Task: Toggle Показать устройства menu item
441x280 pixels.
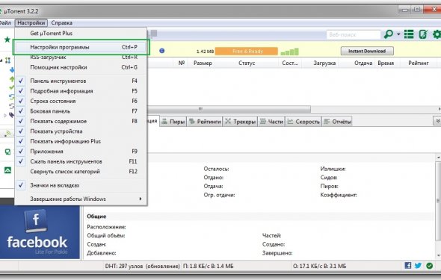Action: coord(81,131)
